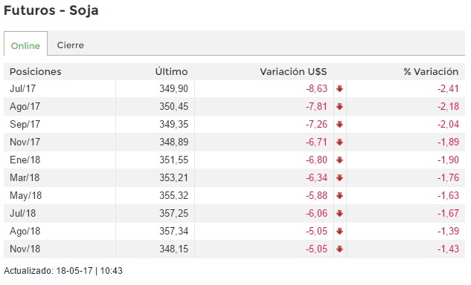This screenshot has height=285, width=471.
Task: Select the Ago/18 position label
Action: [25, 232]
